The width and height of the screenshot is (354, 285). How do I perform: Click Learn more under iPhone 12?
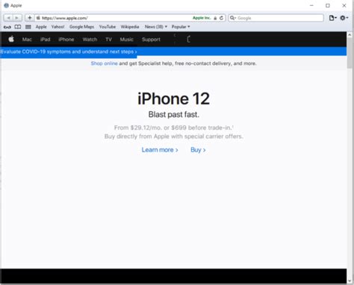160,150
